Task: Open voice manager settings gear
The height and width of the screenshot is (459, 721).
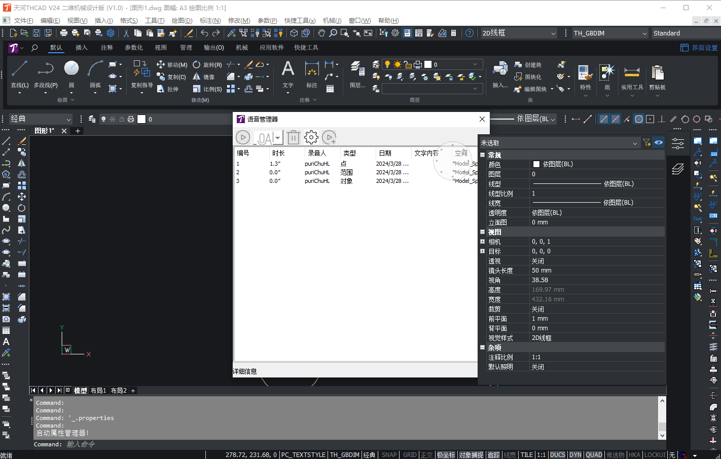Action: point(311,137)
